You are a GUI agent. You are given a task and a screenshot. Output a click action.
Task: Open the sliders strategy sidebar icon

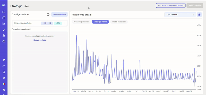[4, 30]
